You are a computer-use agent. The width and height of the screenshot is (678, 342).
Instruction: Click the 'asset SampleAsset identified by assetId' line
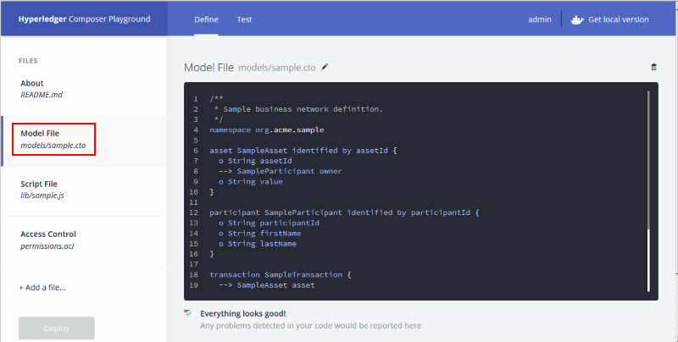tap(303, 151)
